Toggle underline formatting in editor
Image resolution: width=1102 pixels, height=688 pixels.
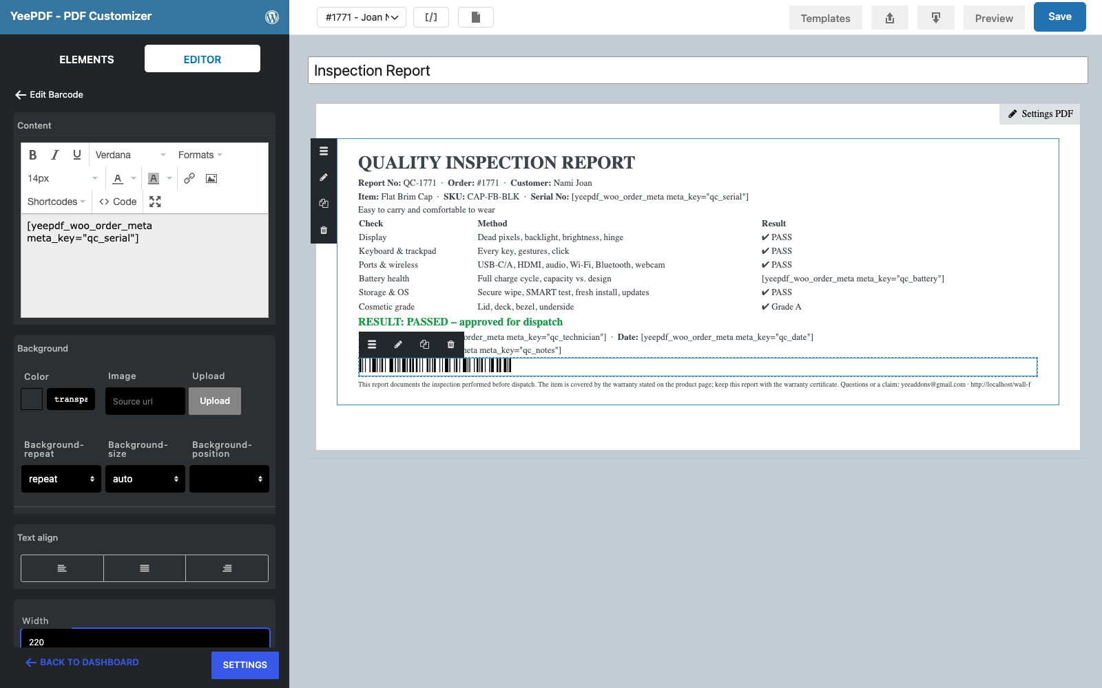pos(77,155)
